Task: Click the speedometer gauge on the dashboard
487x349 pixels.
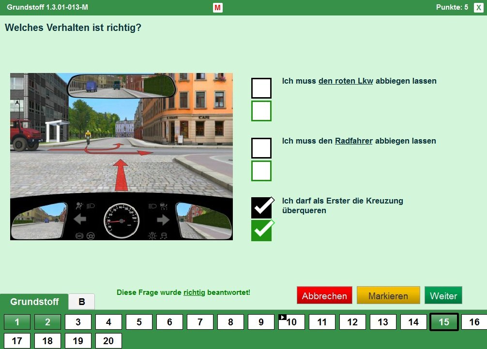Action: [x=122, y=220]
